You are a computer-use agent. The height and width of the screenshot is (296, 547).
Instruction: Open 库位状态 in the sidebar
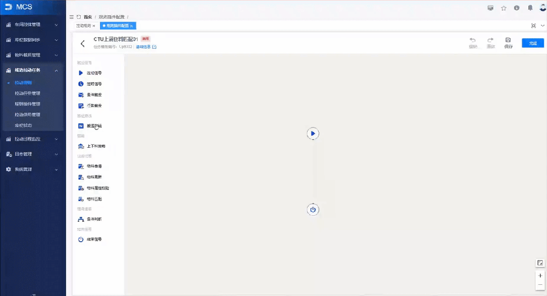(x=23, y=125)
